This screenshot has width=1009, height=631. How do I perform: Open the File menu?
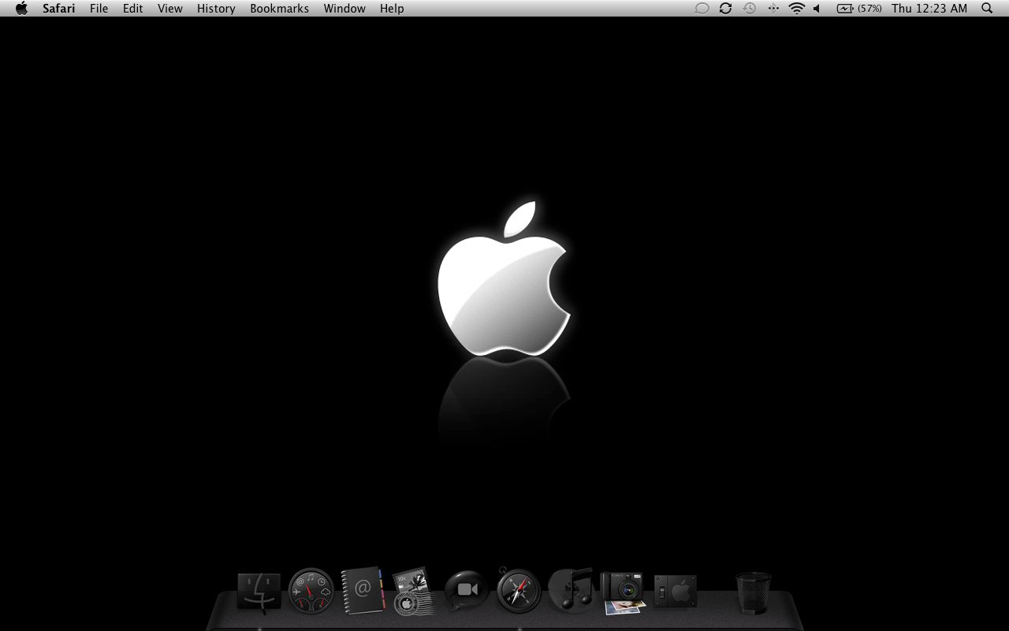[x=99, y=9]
